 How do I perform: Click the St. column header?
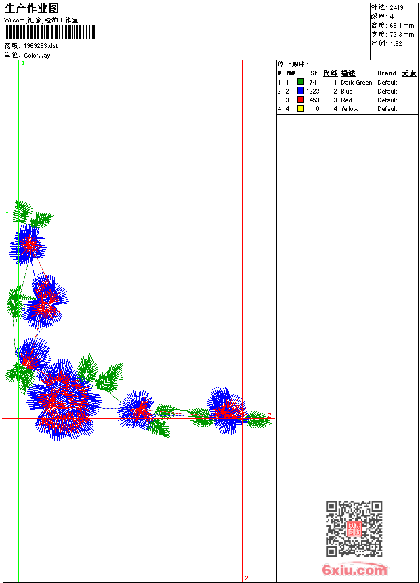(315, 73)
